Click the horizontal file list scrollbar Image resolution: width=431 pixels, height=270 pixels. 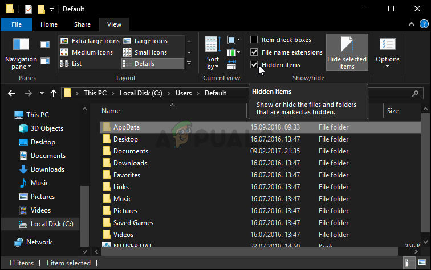pyautogui.click(x=250, y=251)
